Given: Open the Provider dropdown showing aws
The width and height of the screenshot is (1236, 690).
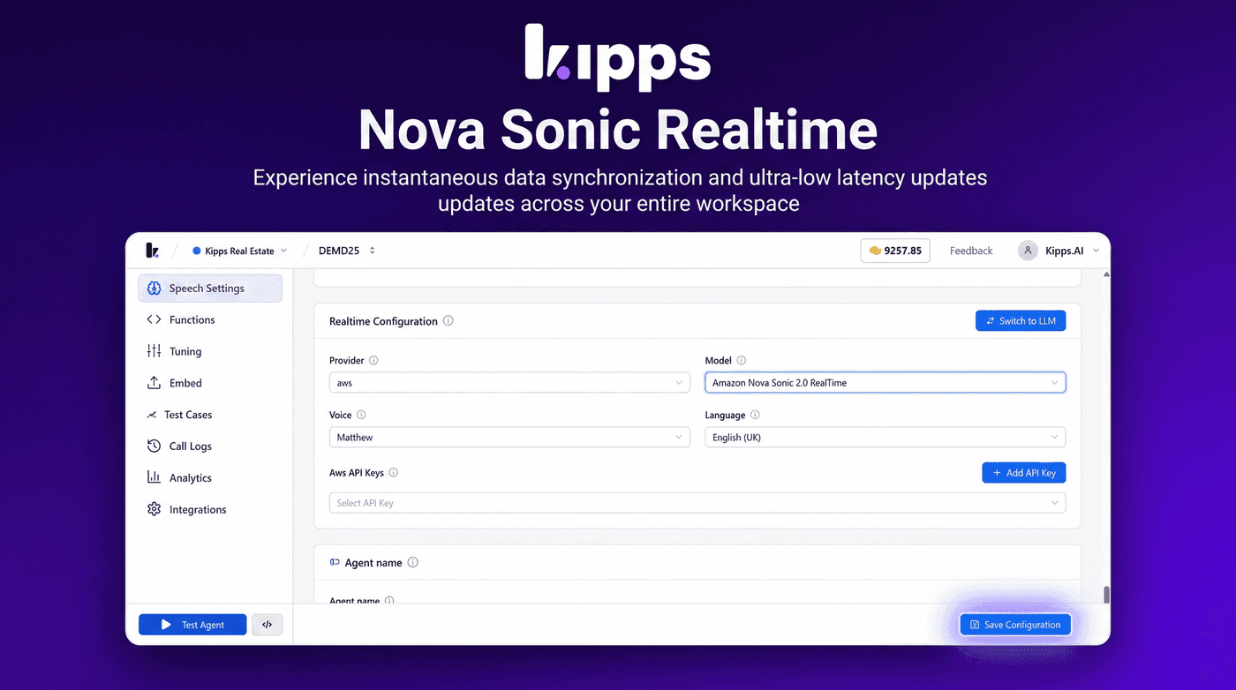Looking at the screenshot, I should click(509, 383).
